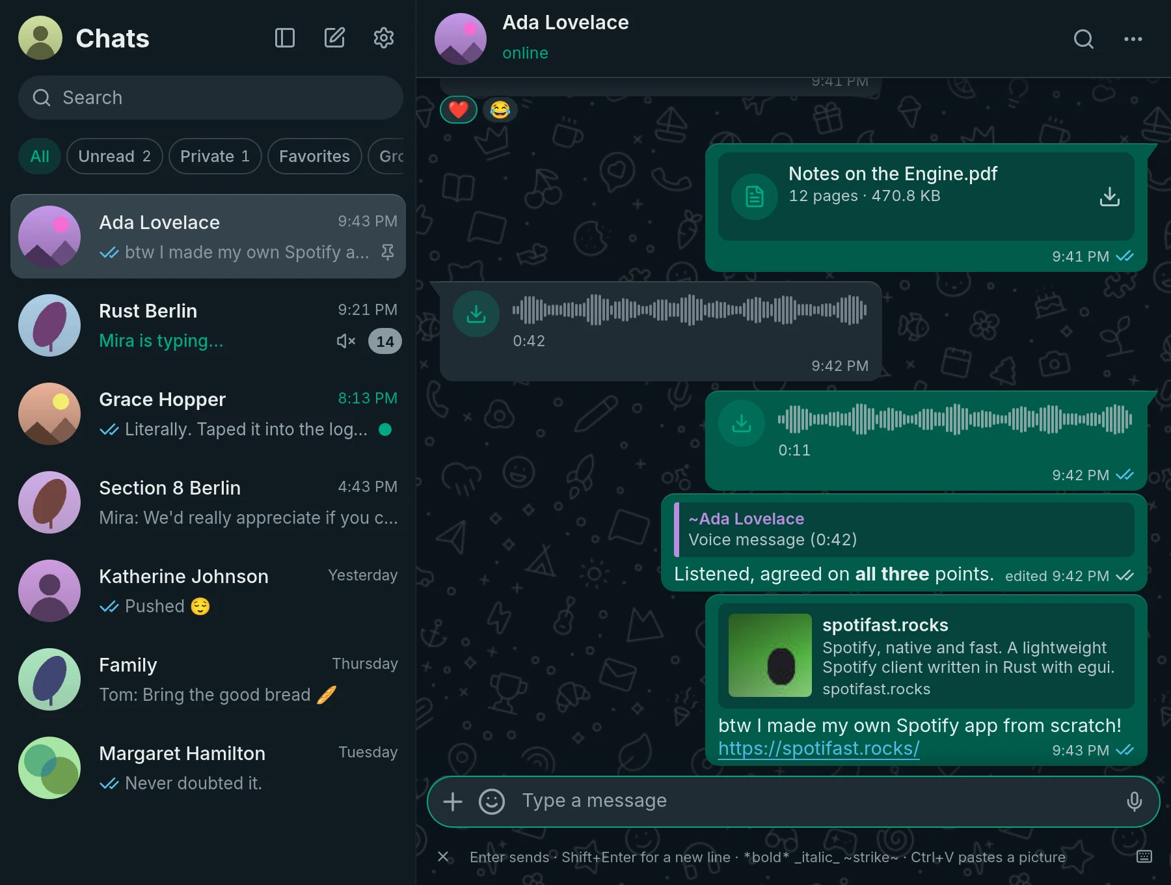Open the attachment plus button

point(453,802)
